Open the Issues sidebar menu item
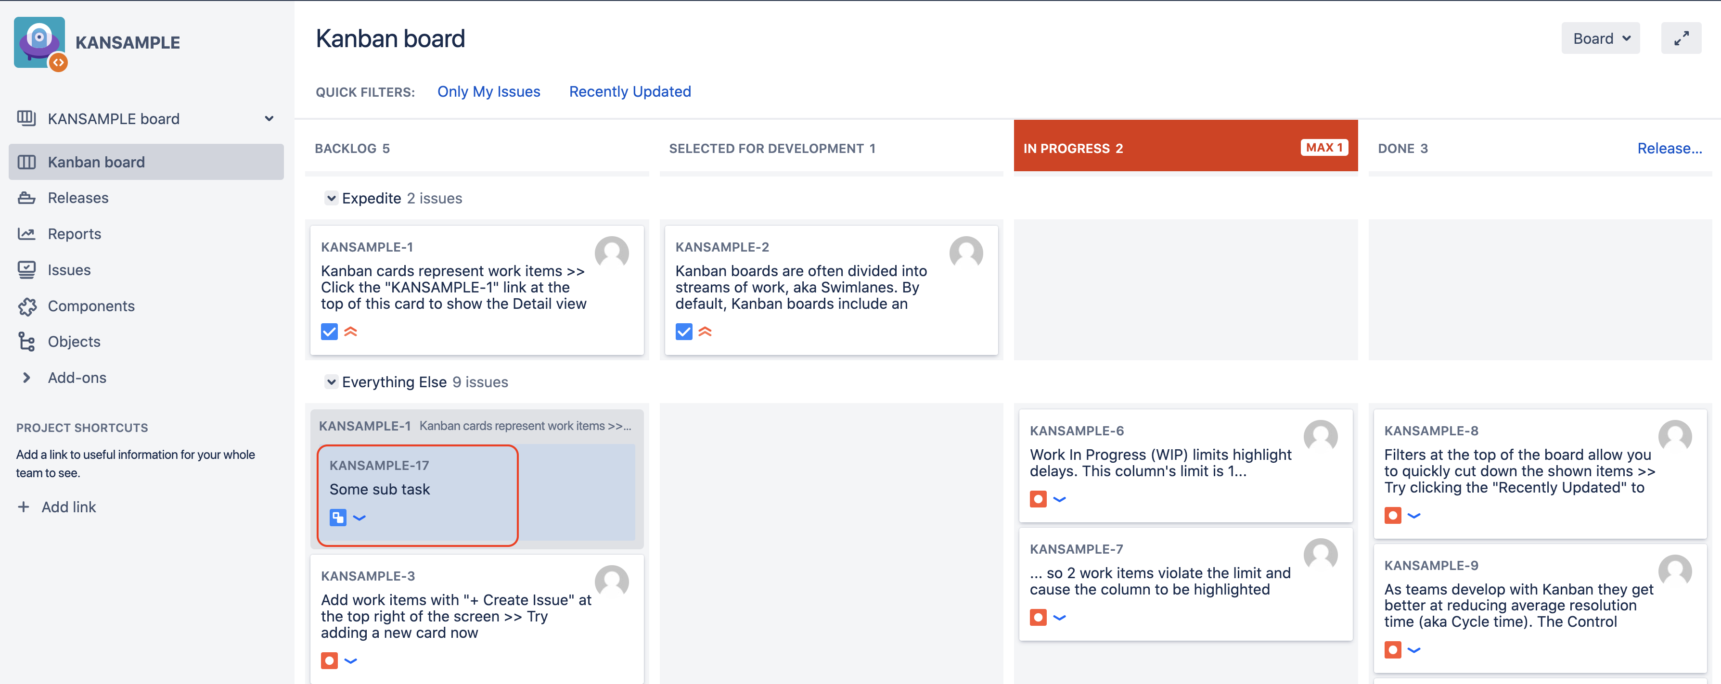1721x684 pixels. coord(69,270)
